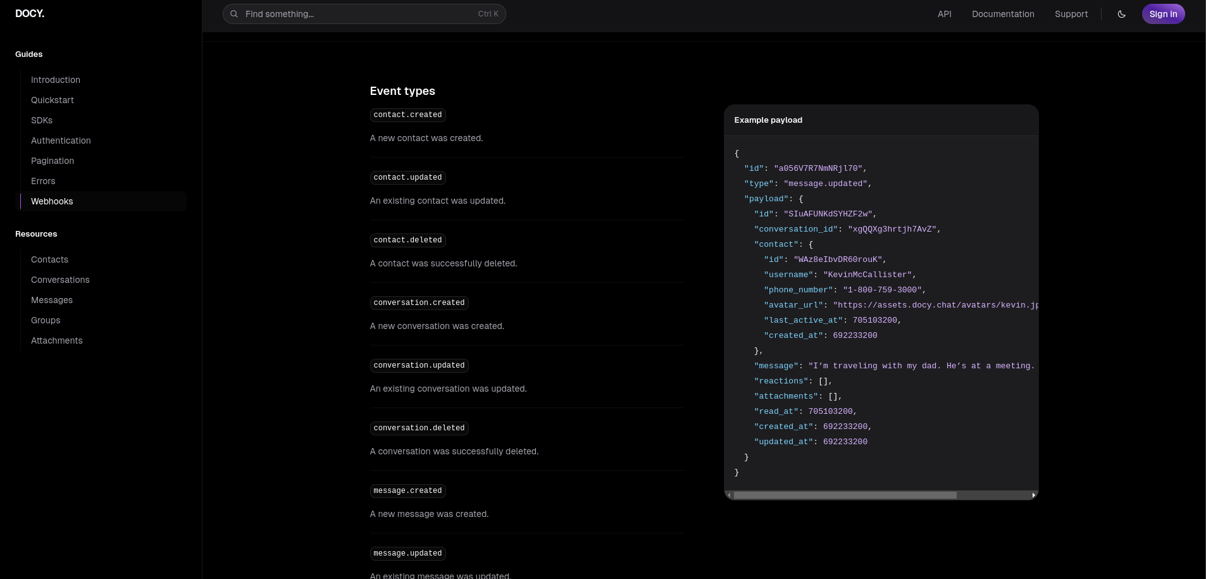1206x579 pixels.
Task: Open Errors guide
Action: click(43, 181)
